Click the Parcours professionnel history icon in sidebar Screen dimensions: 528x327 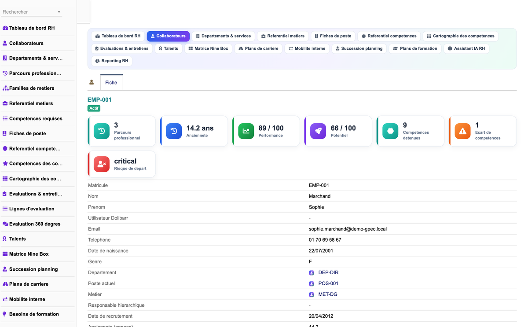tap(5, 73)
